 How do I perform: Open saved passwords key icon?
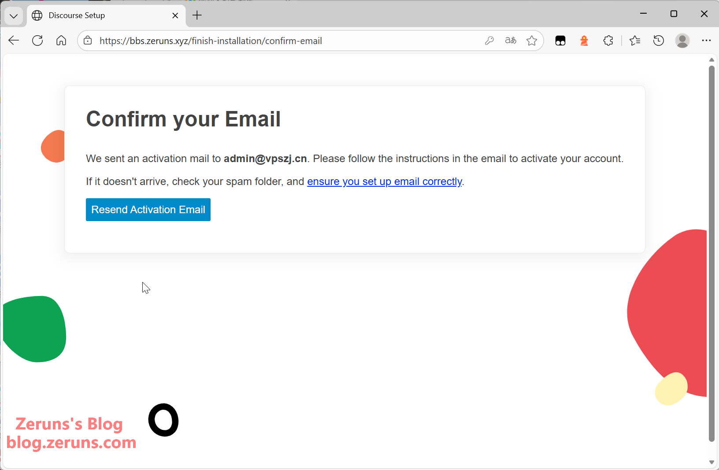pyautogui.click(x=489, y=41)
